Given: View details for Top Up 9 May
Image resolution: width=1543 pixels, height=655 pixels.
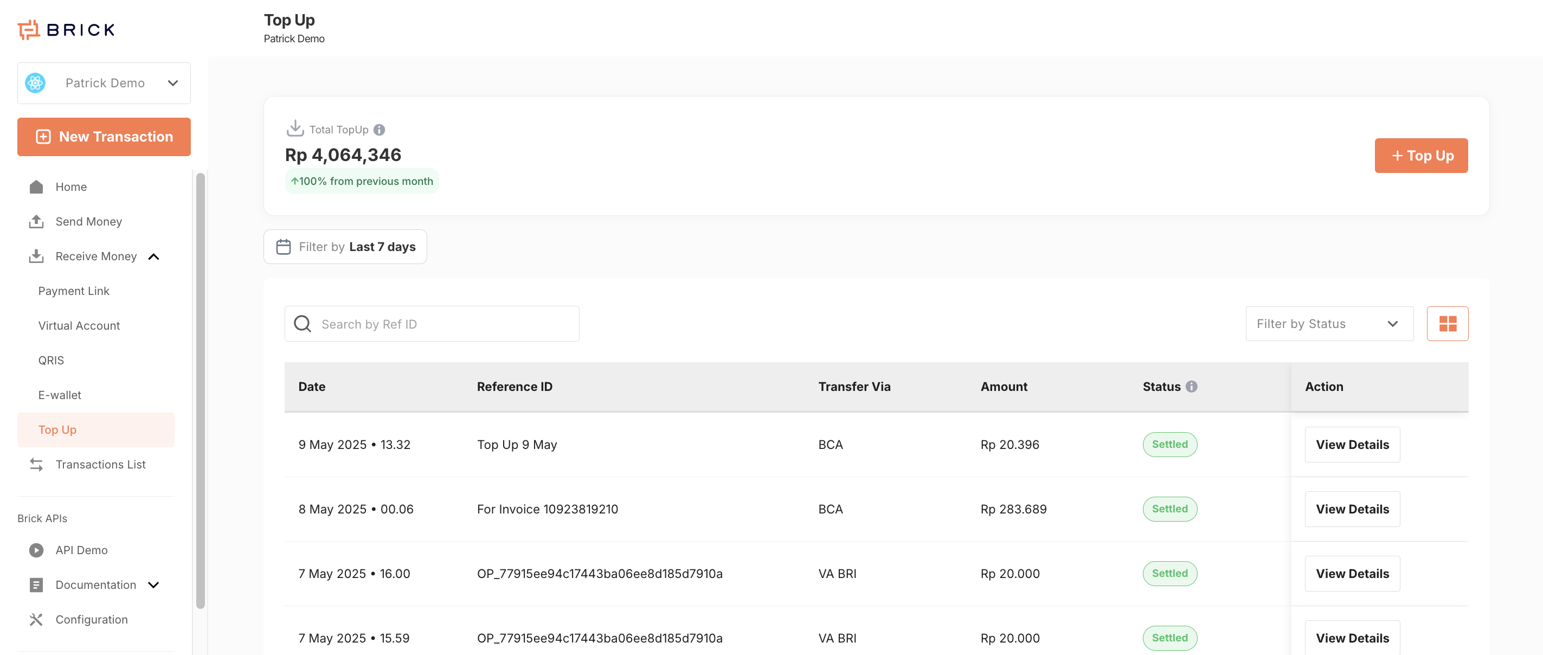Looking at the screenshot, I should click(x=1352, y=445).
